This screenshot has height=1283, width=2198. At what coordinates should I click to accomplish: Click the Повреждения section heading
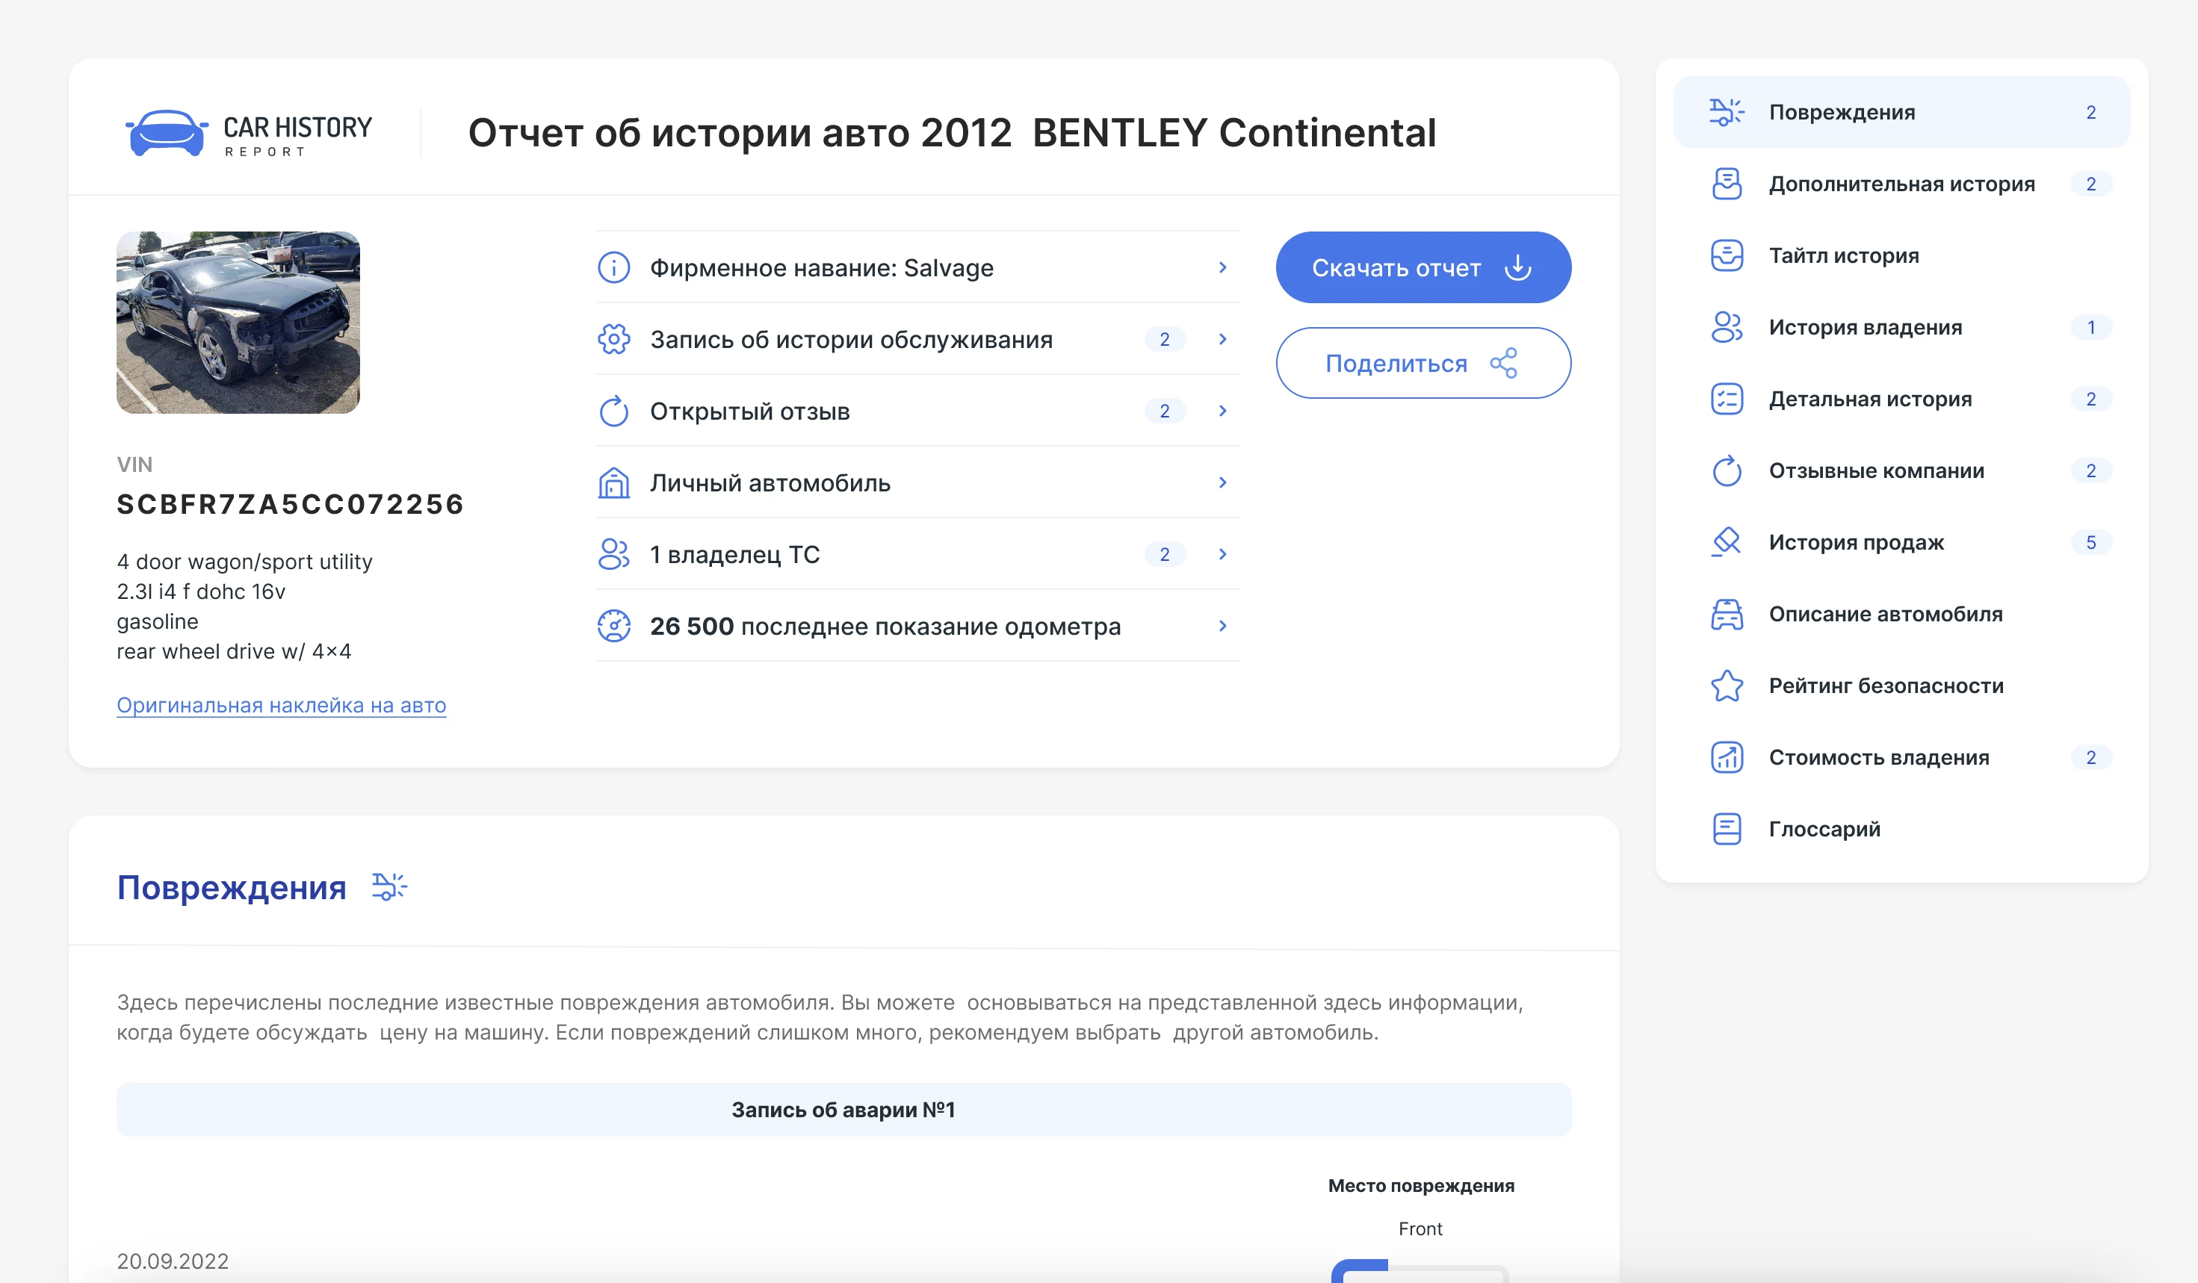[231, 886]
